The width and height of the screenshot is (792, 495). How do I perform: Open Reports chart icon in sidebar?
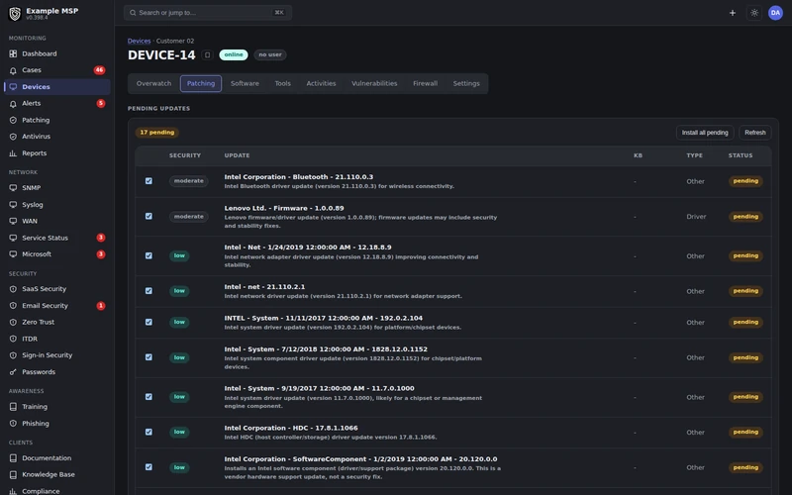tap(13, 153)
